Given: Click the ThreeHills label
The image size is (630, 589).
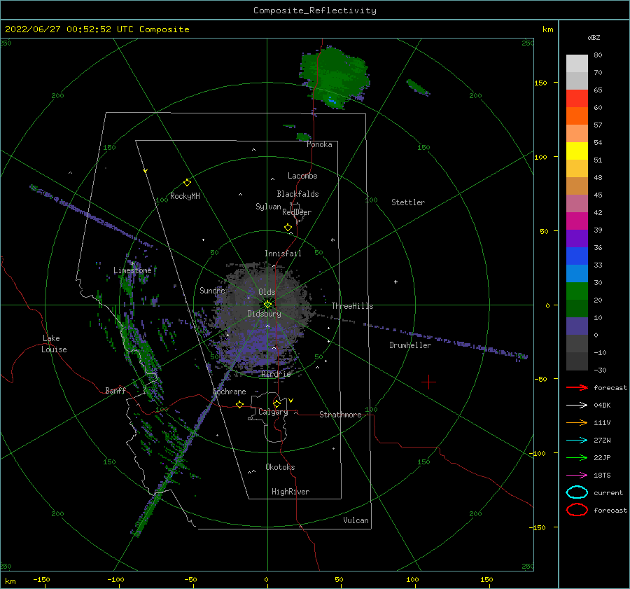Looking at the screenshot, I should pyautogui.click(x=352, y=306).
